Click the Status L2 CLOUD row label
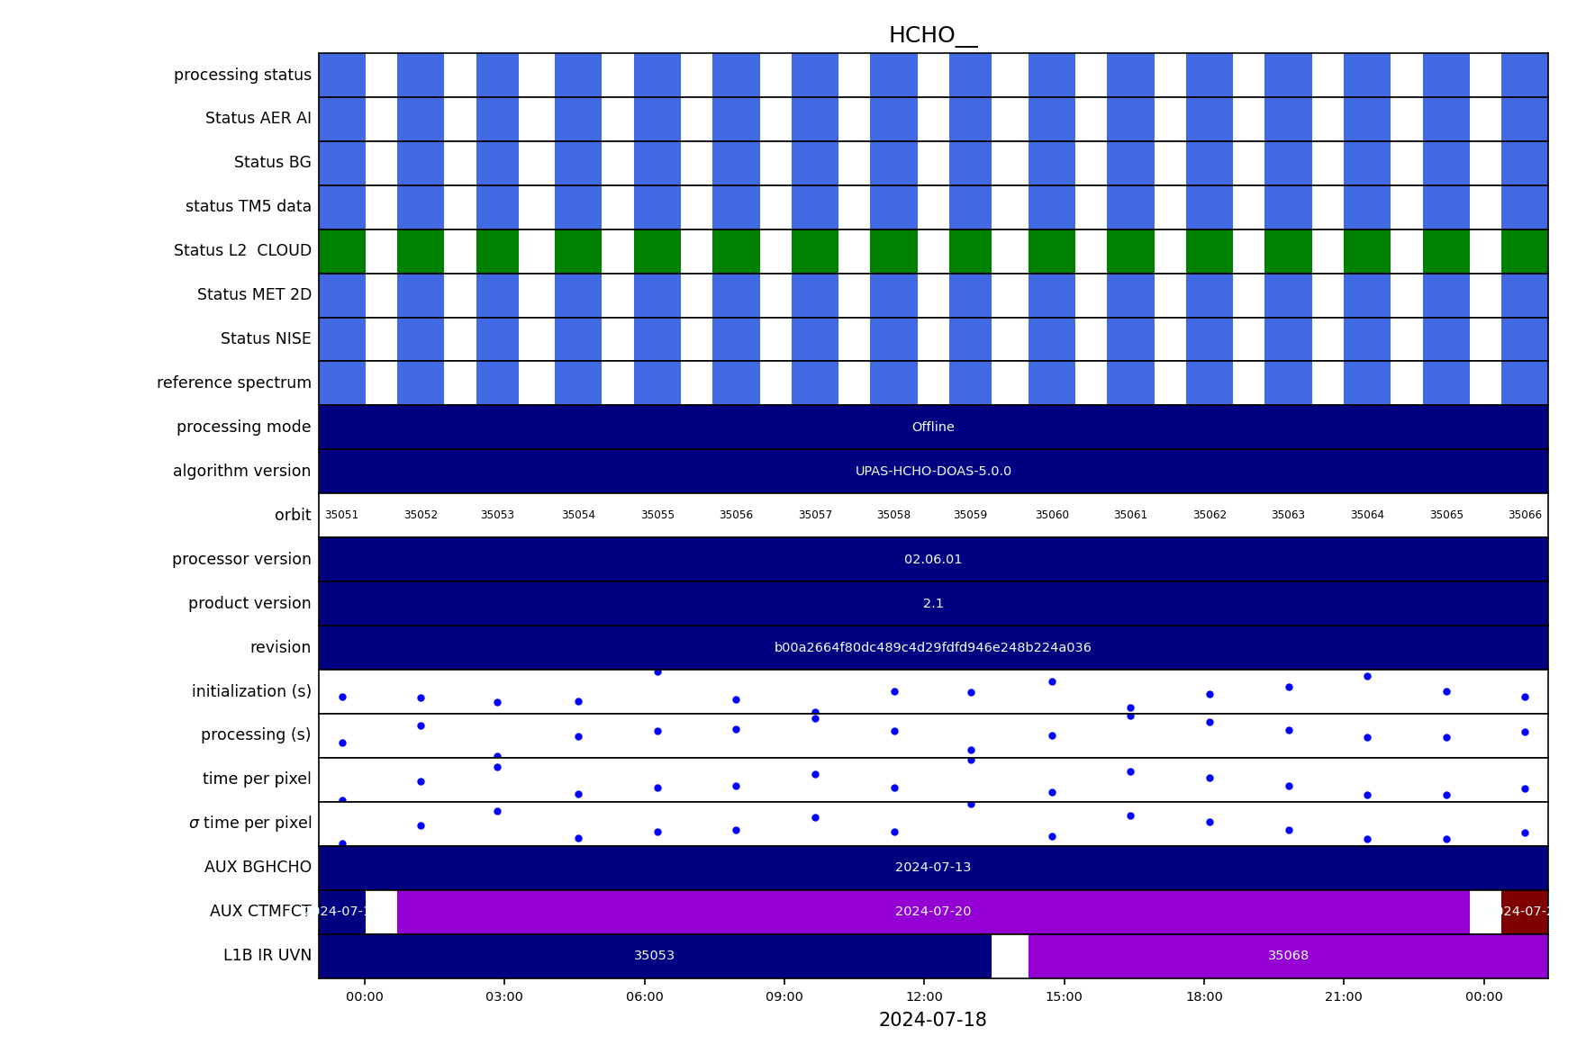The width and height of the screenshot is (1595, 1063). 242,250
